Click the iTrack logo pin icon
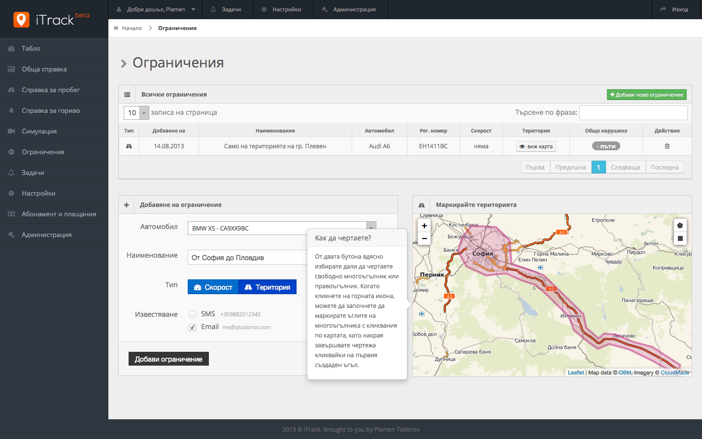Image resolution: width=702 pixels, height=439 pixels. [x=21, y=19]
